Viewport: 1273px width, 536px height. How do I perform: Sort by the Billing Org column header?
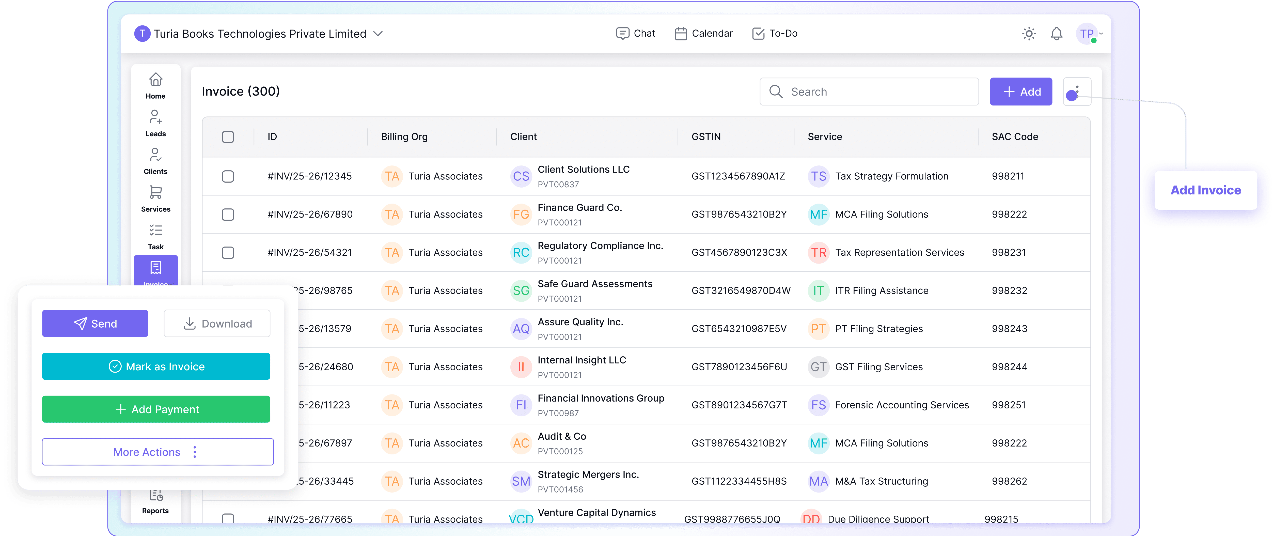(404, 136)
